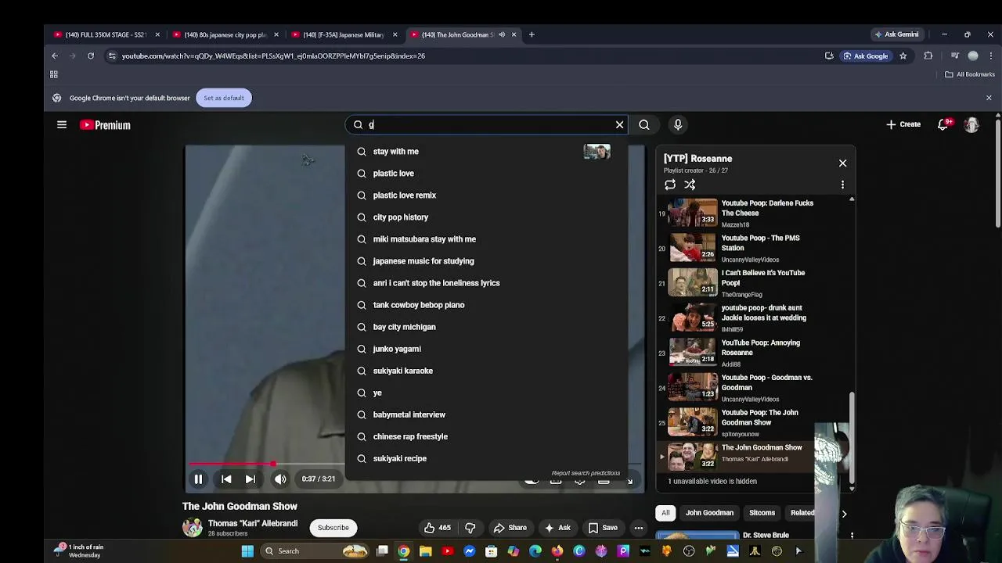1002x563 pixels.
Task: Dismiss the default browser infobar
Action: [x=989, y=98]
